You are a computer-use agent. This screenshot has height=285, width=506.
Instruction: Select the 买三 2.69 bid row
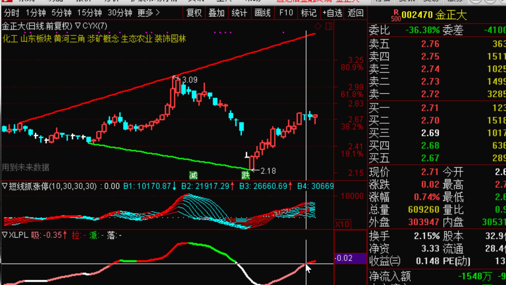click(x=437, y=133)
